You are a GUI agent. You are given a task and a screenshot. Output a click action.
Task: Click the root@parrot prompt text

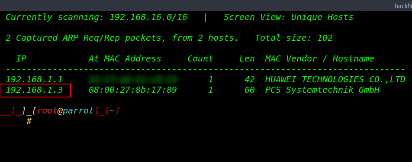pos(65,111)
